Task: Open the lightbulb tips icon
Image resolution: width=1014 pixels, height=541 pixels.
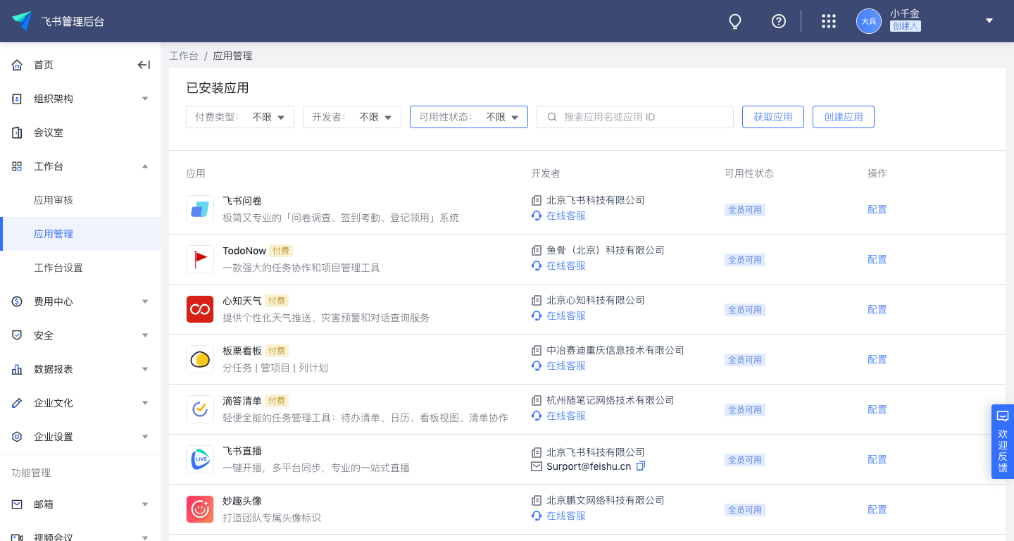Action: (735, 21)
